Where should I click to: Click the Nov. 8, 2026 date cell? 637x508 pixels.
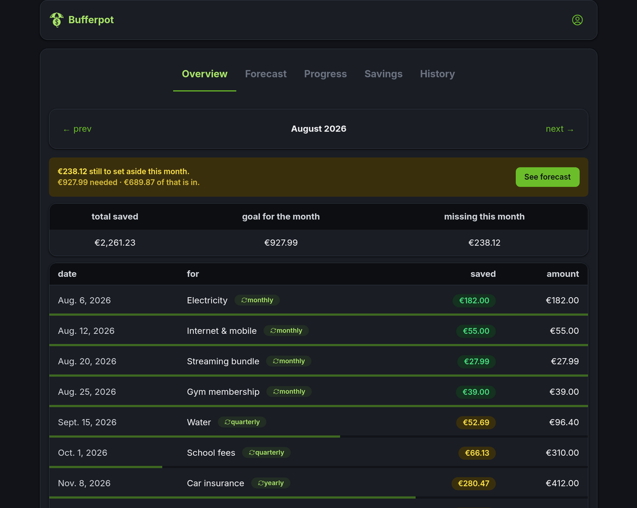point(84,483)
